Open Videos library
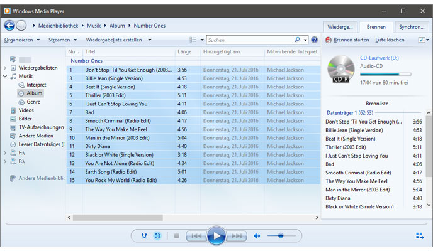The image size is (433, 251). pyautogui.click(x=26, y=110)
